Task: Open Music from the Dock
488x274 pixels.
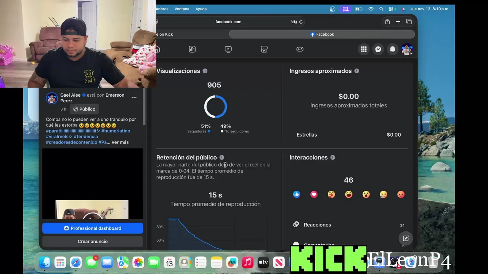Action: [x=247, y=262]
